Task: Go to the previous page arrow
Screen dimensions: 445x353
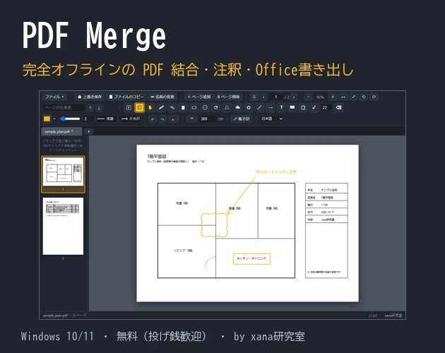Action: pyautogui.click(x=263, y=97)
